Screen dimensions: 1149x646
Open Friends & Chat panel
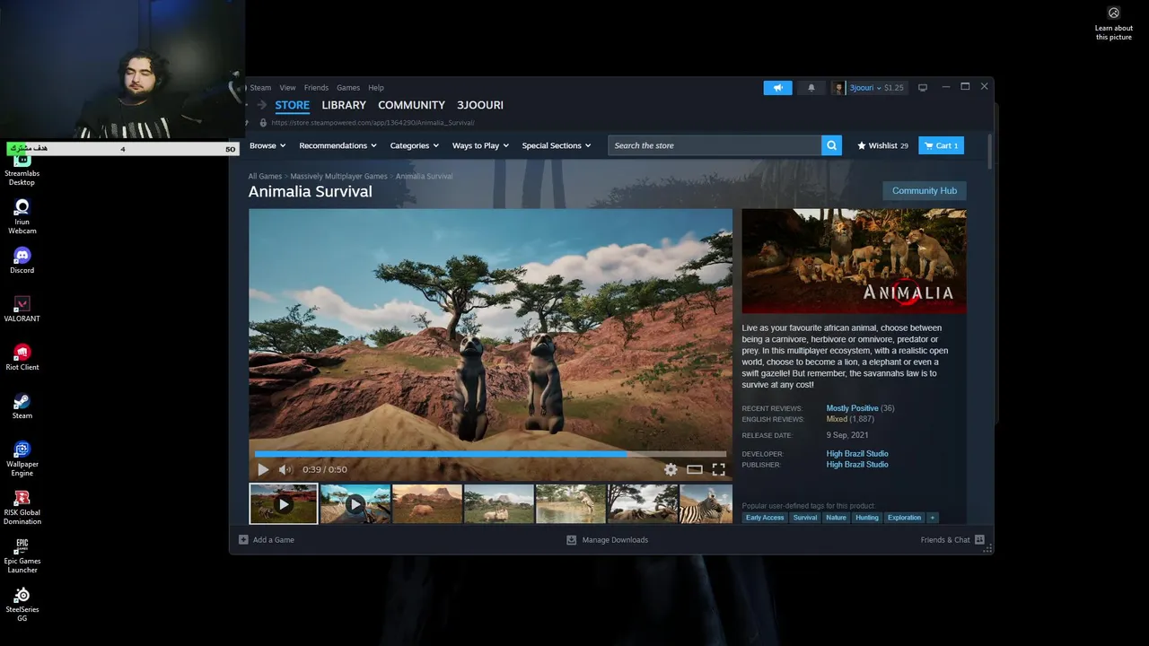coord(952,540)
